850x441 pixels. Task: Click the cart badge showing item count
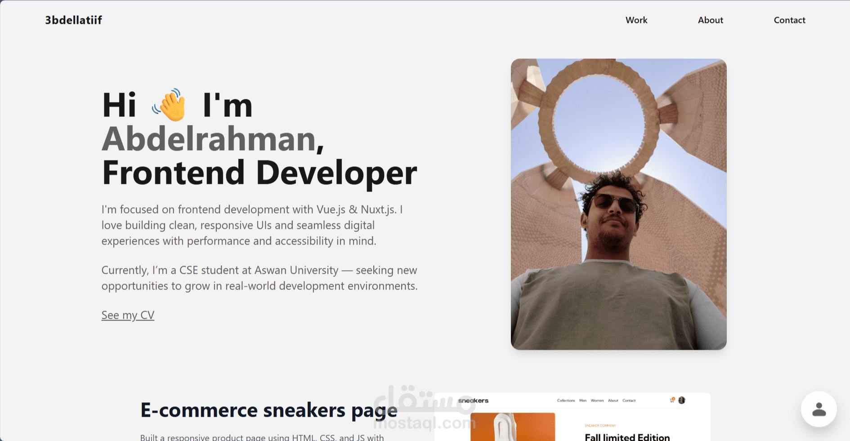[x=673, y=398]
